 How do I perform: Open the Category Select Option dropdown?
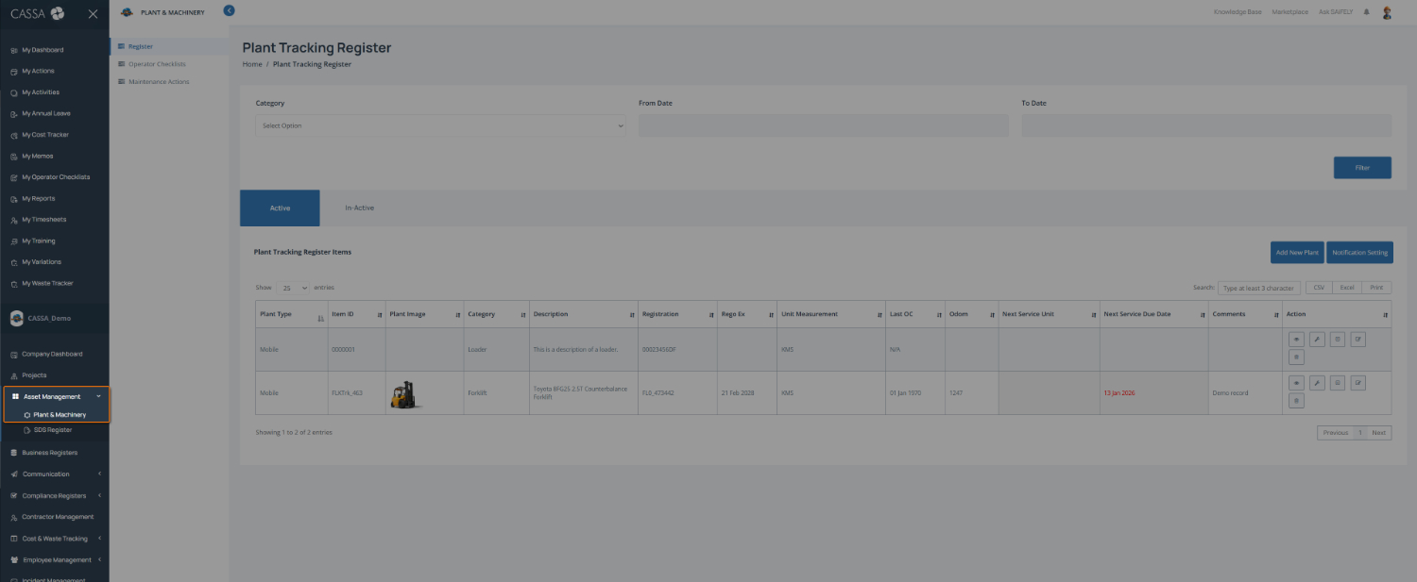[x=440, y=125]
